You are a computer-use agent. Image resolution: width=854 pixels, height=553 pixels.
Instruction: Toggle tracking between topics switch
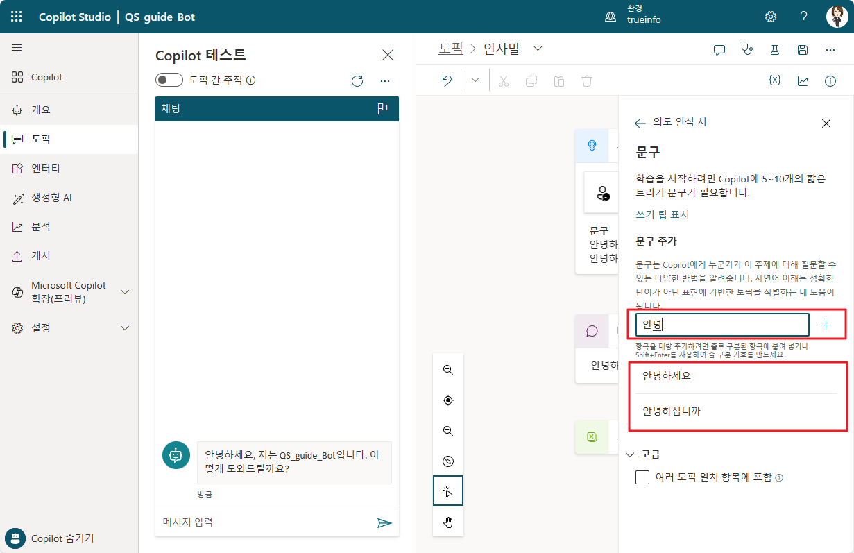coord(169,80)
